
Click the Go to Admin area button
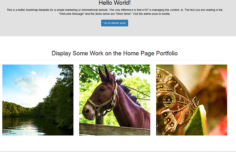[x=114, y=23]
